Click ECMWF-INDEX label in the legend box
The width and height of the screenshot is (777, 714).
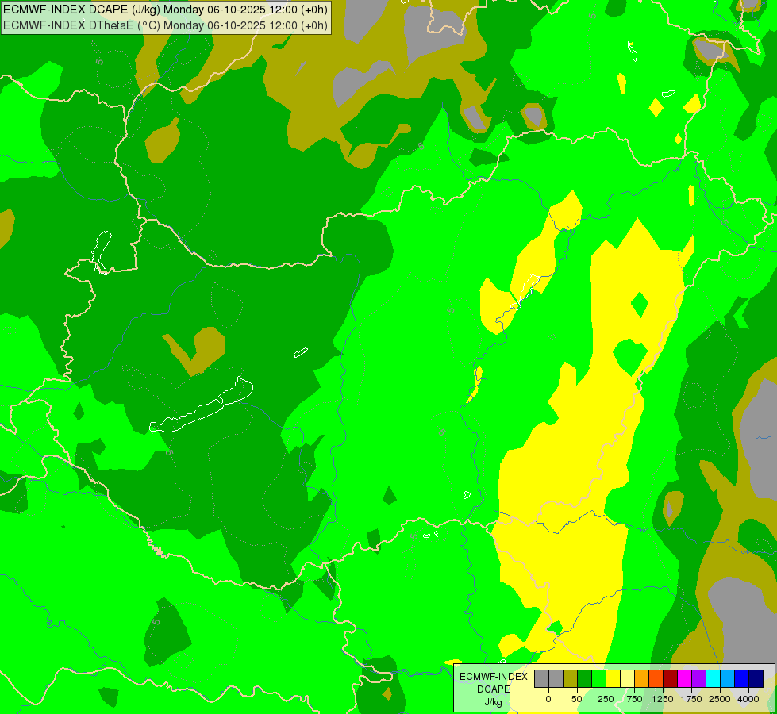494,677
